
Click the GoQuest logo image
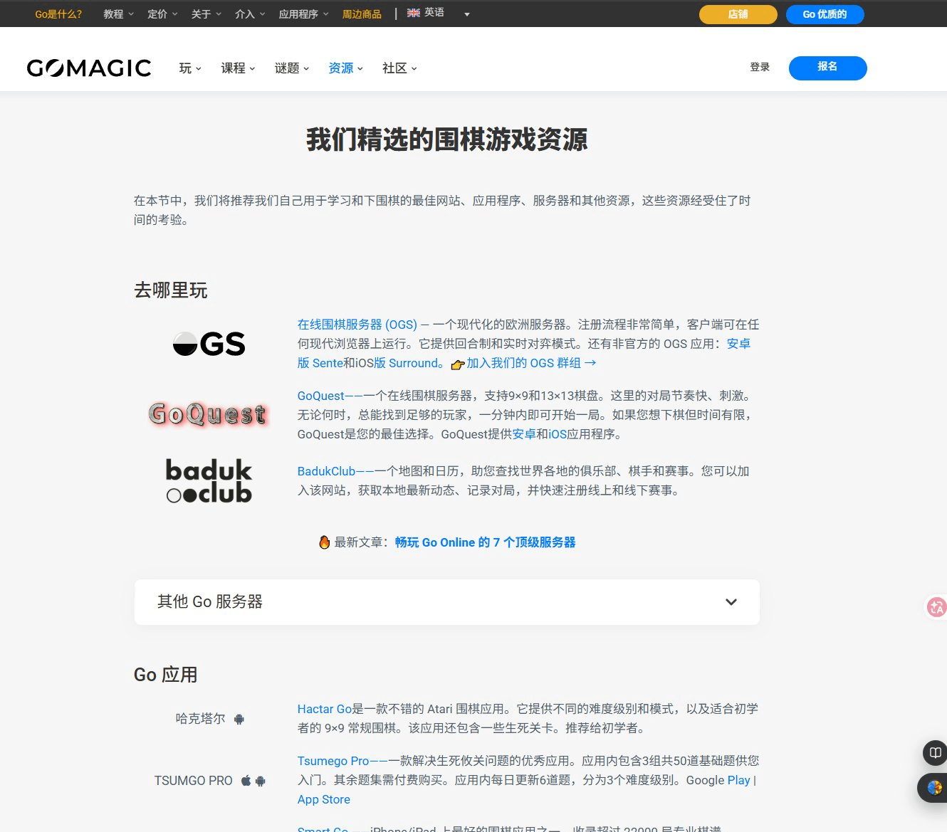(x=209, y=414)
